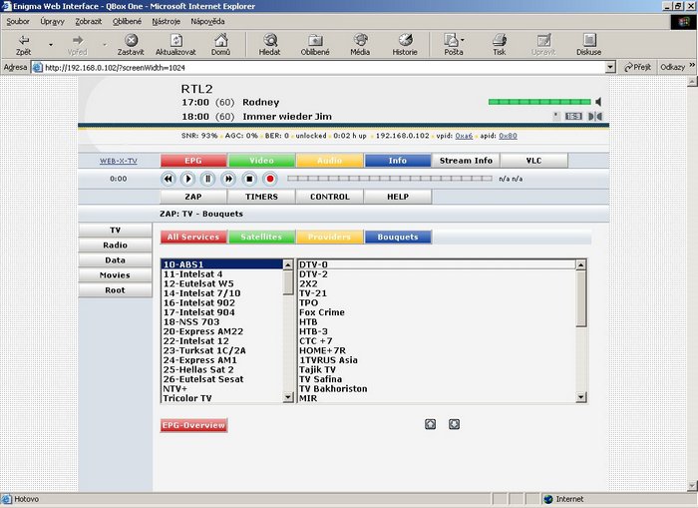698x508 pixels.
Task: Open the TIMERS tab
Action: click(x=261, y=197)
